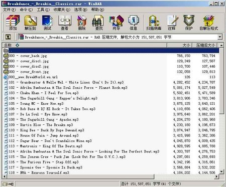Viewport: 226px width, 187px height.
Task: Click the MP3 icon of track 110
Action: pyautogui.click(x=6, y=130)
